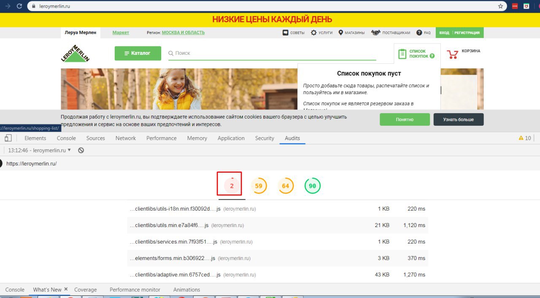Image resolution: width=540 pixels, height=298 pixels.
Task: Switch to the Performance tab
Action: tap(162, 138)
